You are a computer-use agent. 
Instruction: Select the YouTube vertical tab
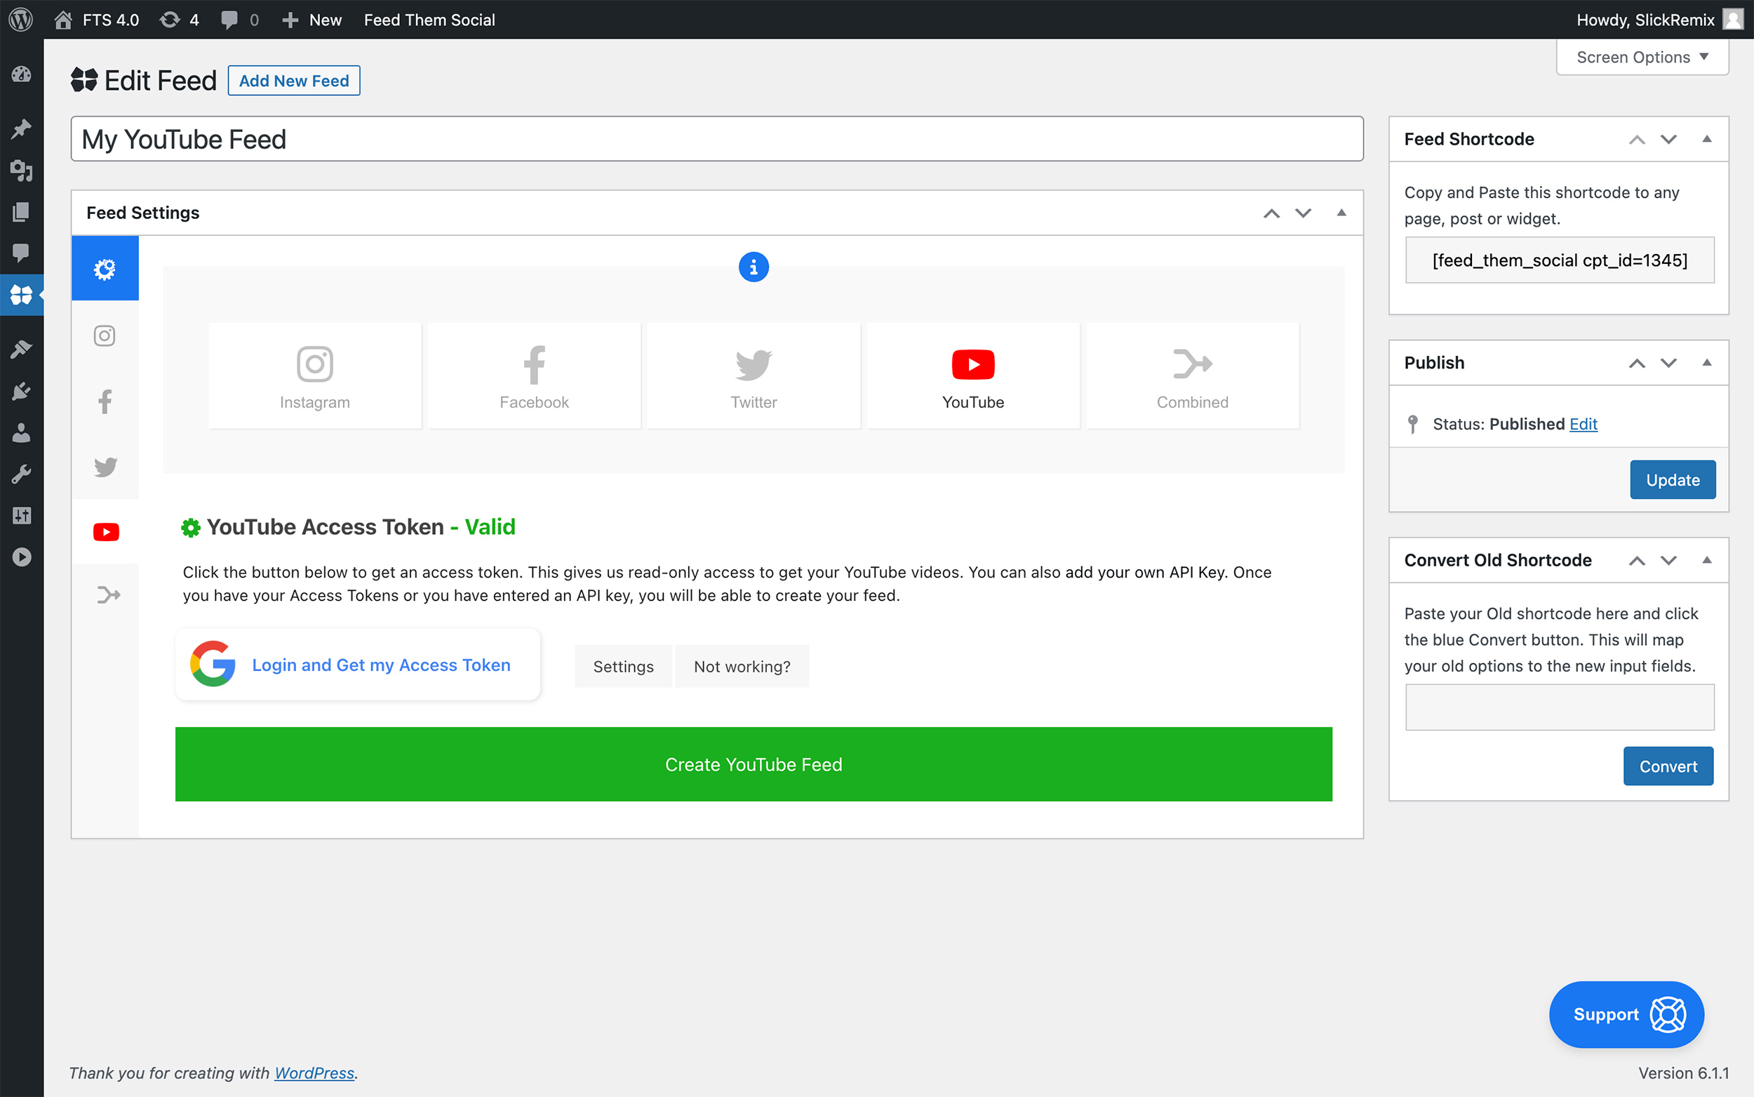point(106,532)
